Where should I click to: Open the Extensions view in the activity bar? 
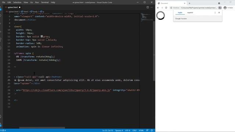click(x=1, y=40)
